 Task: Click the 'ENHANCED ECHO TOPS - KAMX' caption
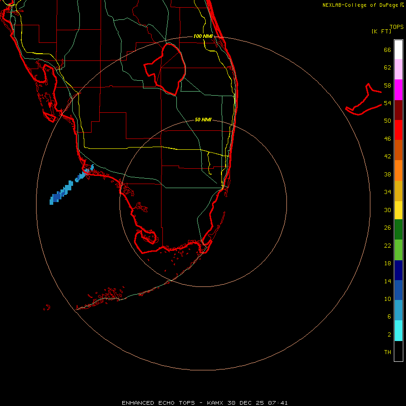pos(173,403)
